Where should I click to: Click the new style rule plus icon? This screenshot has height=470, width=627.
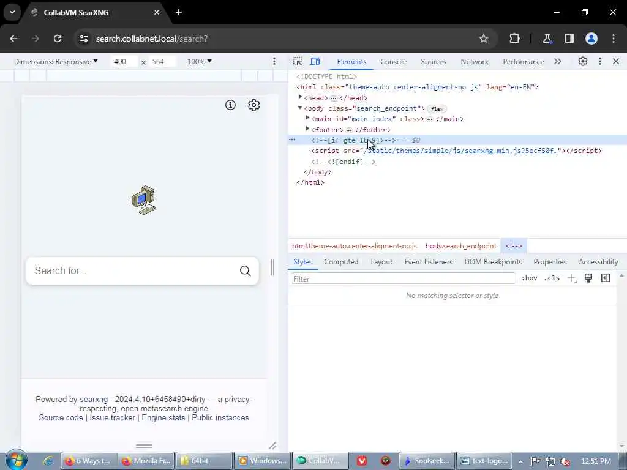pyautogui.click(x=571, y=278)
